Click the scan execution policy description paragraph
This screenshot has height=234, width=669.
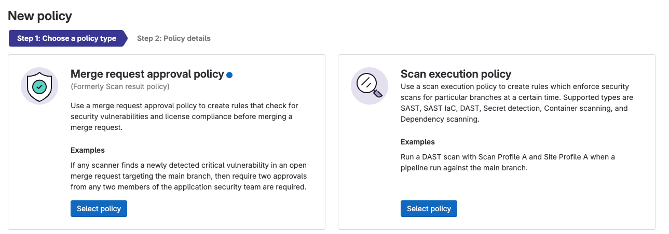516,103
